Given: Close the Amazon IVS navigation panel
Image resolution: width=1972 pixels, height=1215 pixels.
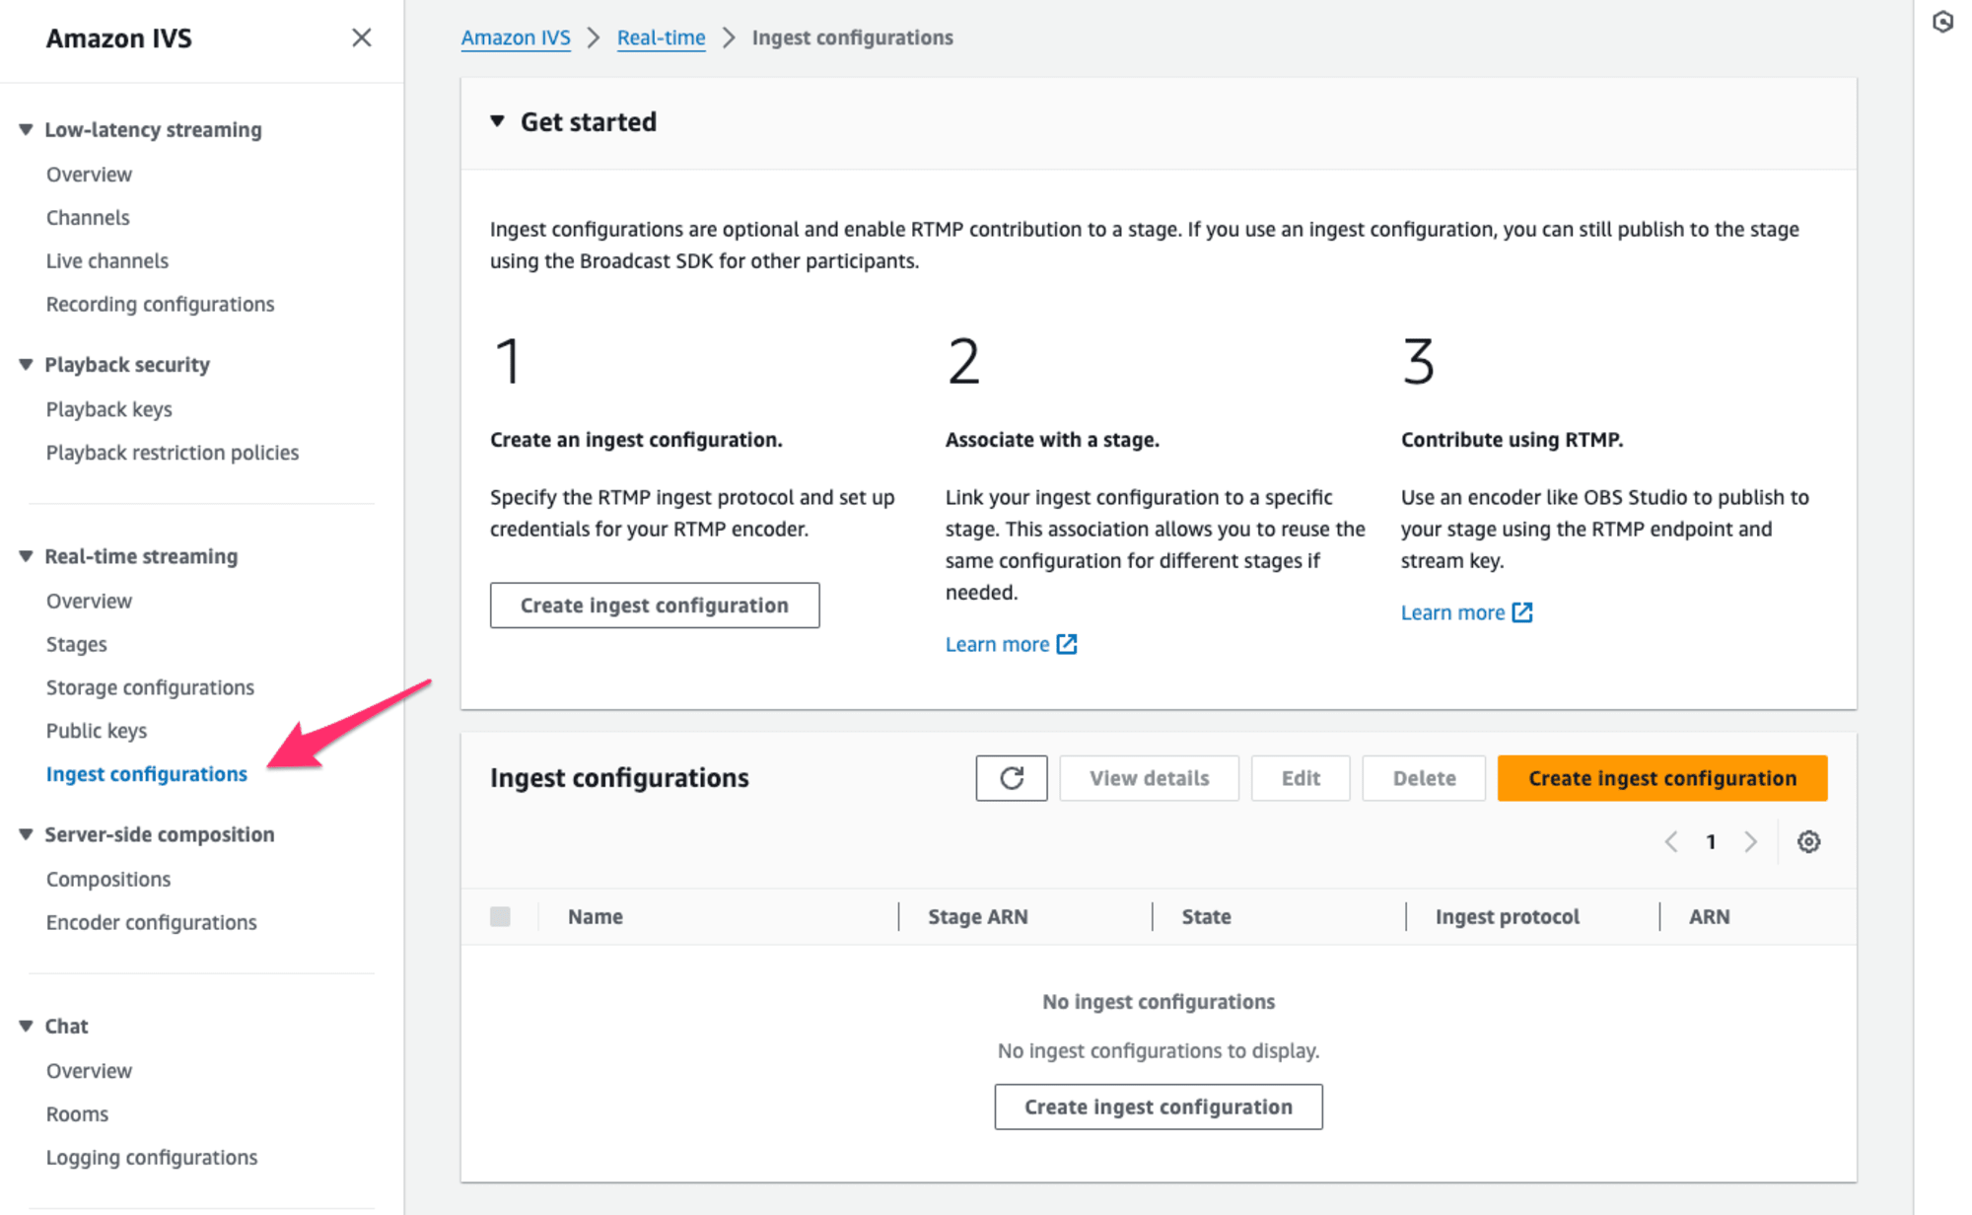Looking at the screenshot, I should coord(361,37).
